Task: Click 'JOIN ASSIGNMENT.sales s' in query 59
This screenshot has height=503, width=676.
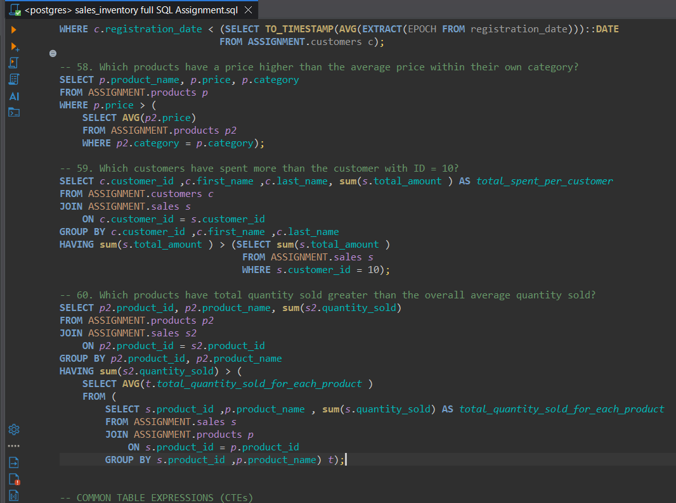Action: click(x=125, y=207)
